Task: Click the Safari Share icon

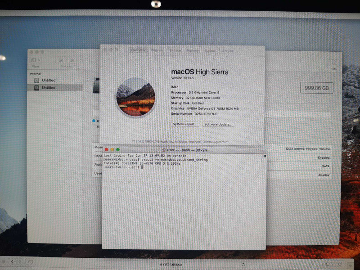Action: 328,264
